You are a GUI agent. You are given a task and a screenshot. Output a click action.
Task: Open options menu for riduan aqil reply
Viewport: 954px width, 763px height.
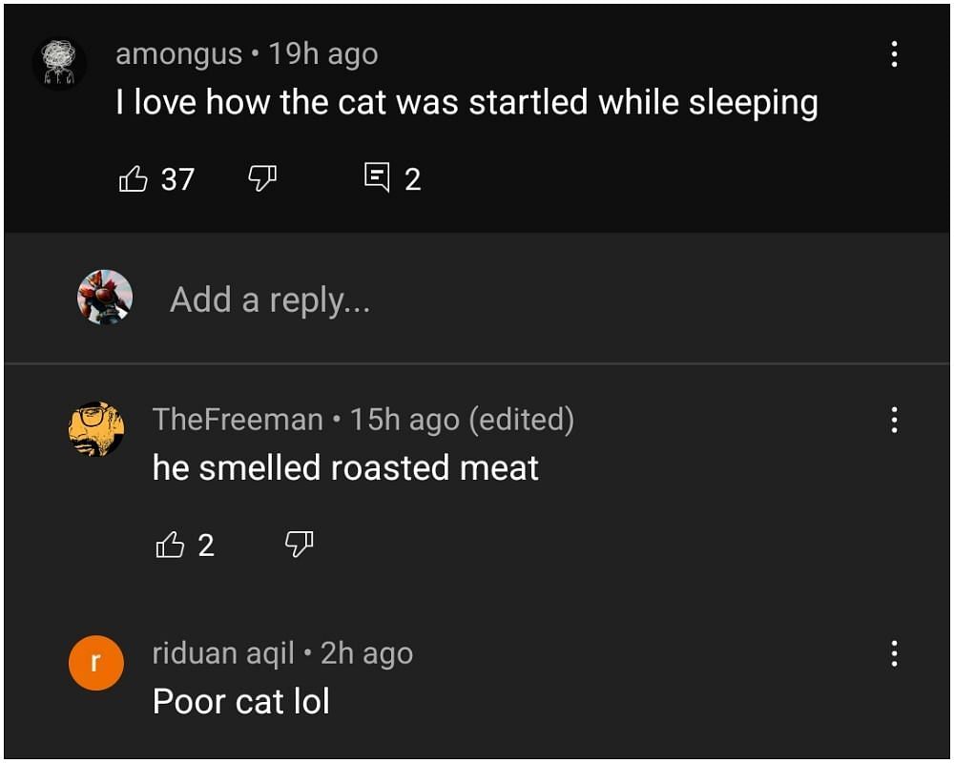point(894,653)
